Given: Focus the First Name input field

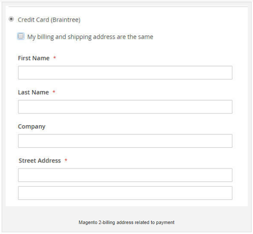Looking at the screenshot, I should (125, 73).
